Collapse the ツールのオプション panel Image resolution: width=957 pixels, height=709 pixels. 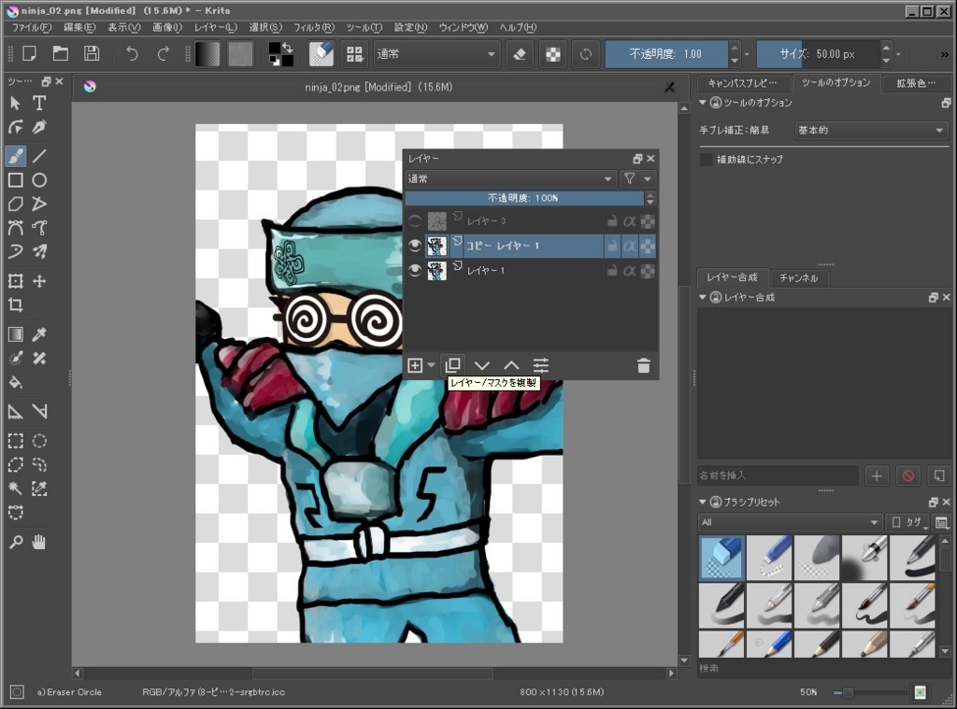[703, 103]
